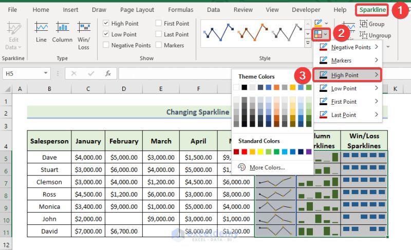Click the confirm checkmark in formula bar
Viewport: 411px width, 250px height.
[91, 73]
